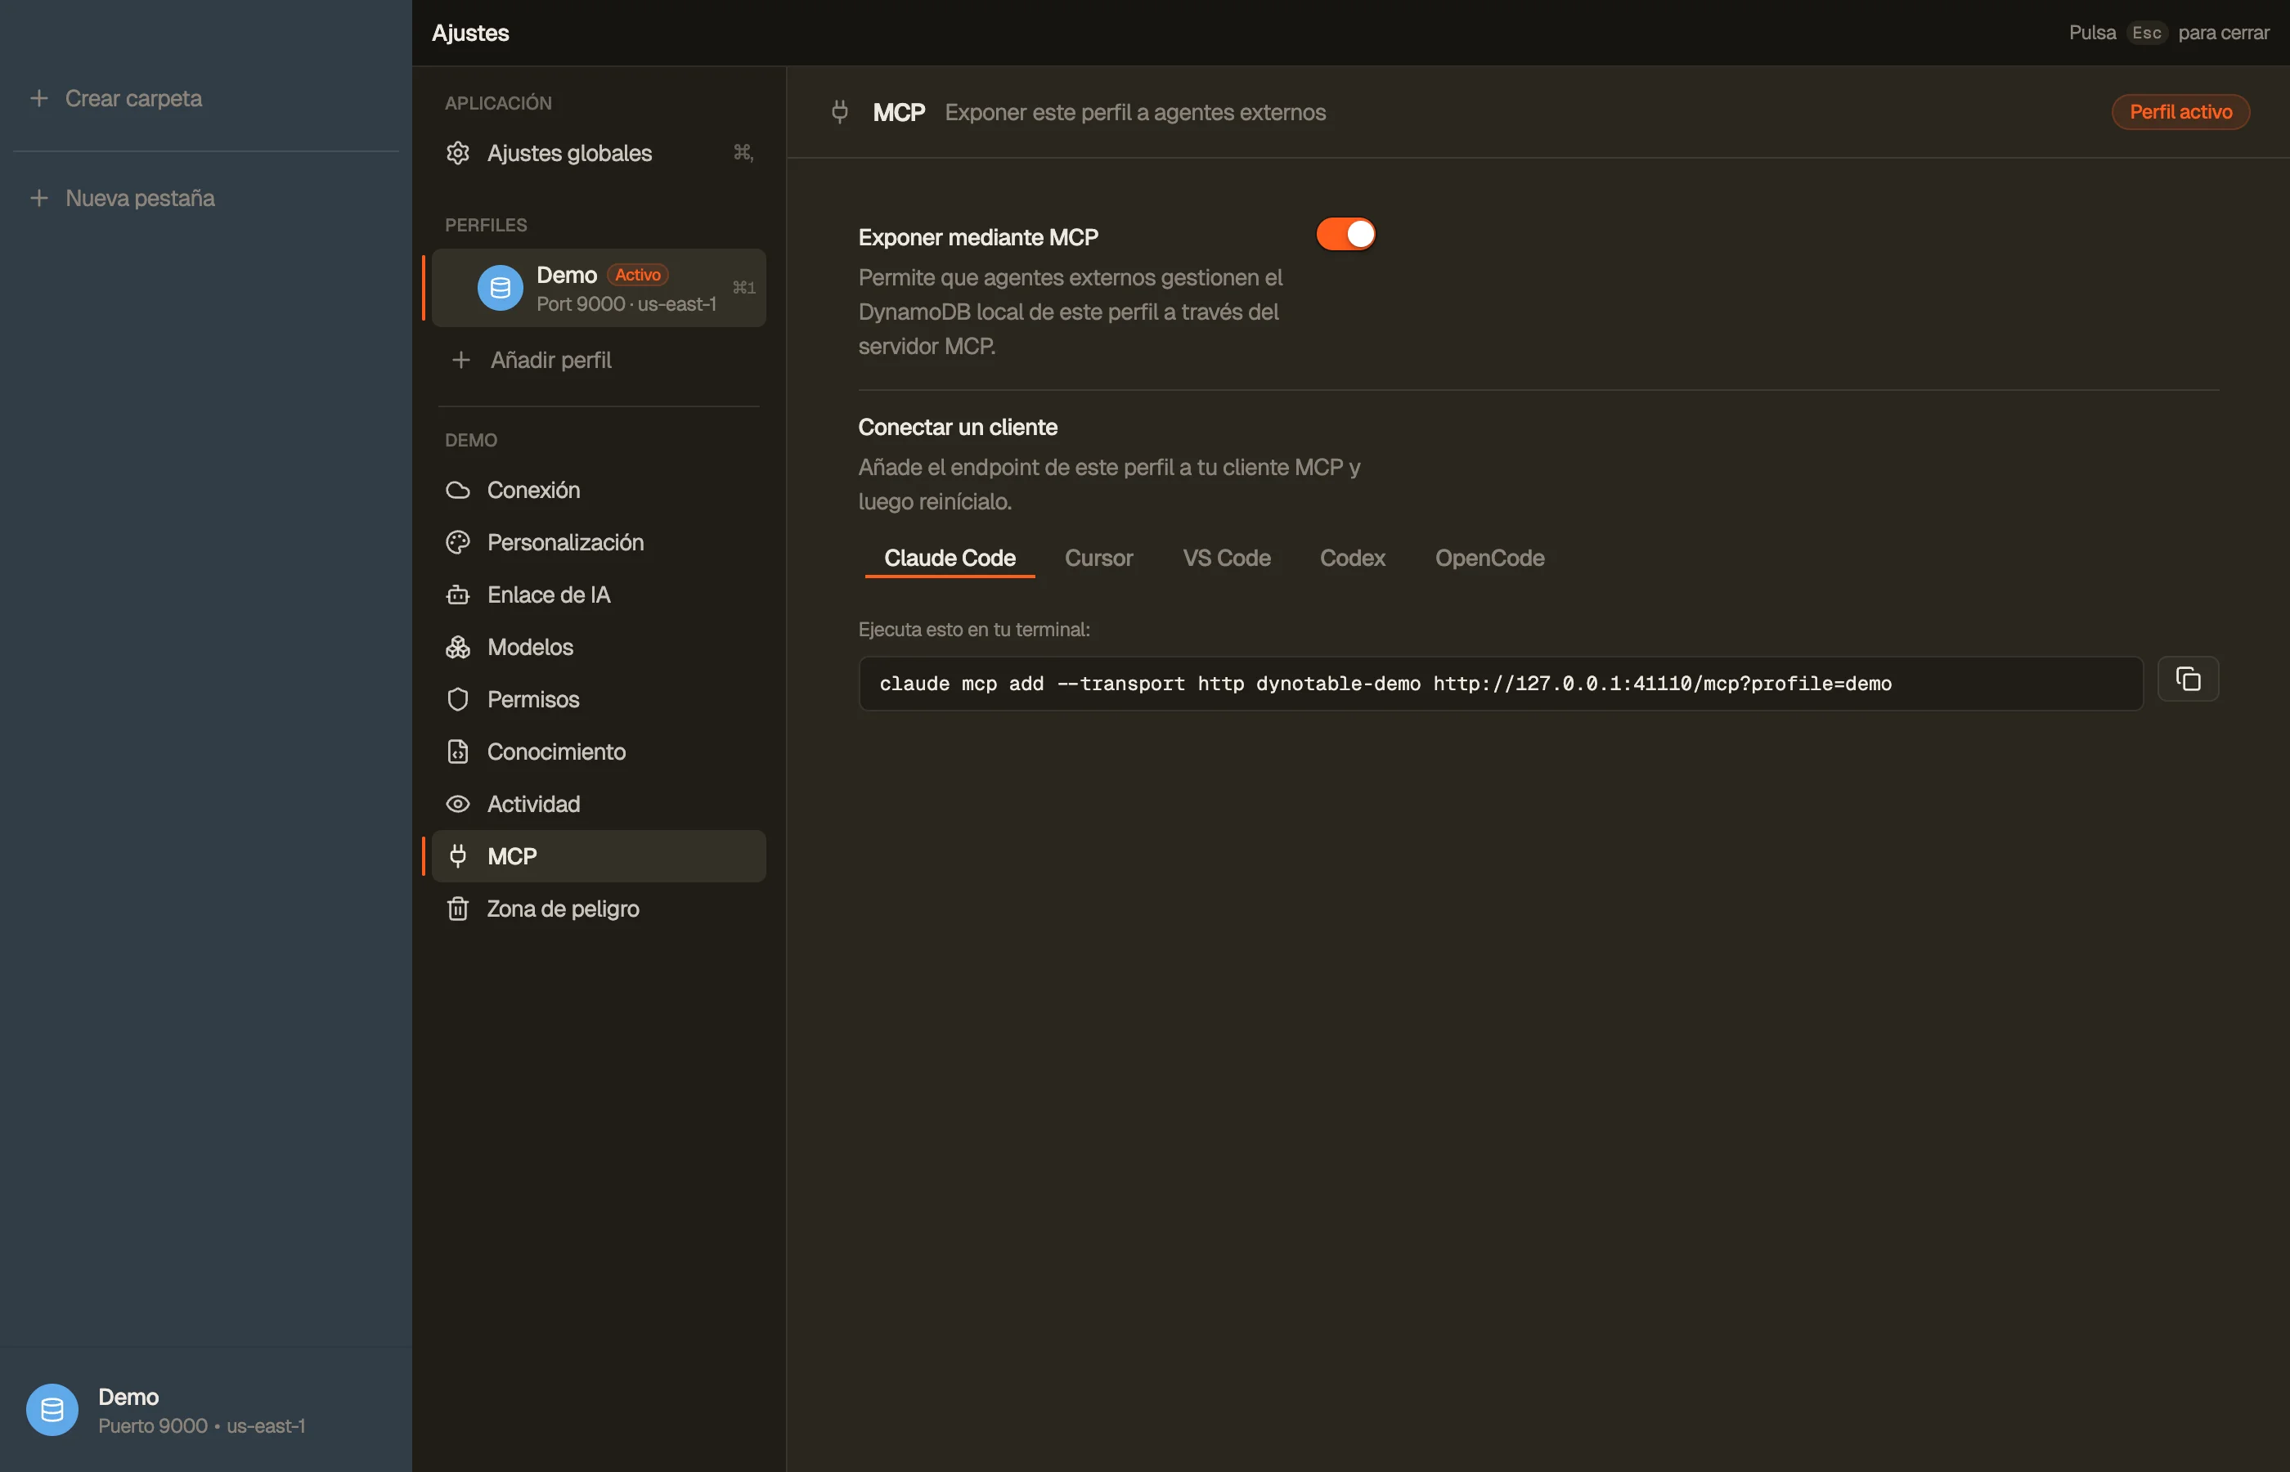Click the gear icon for Ajustes globales

pos(458,153)
